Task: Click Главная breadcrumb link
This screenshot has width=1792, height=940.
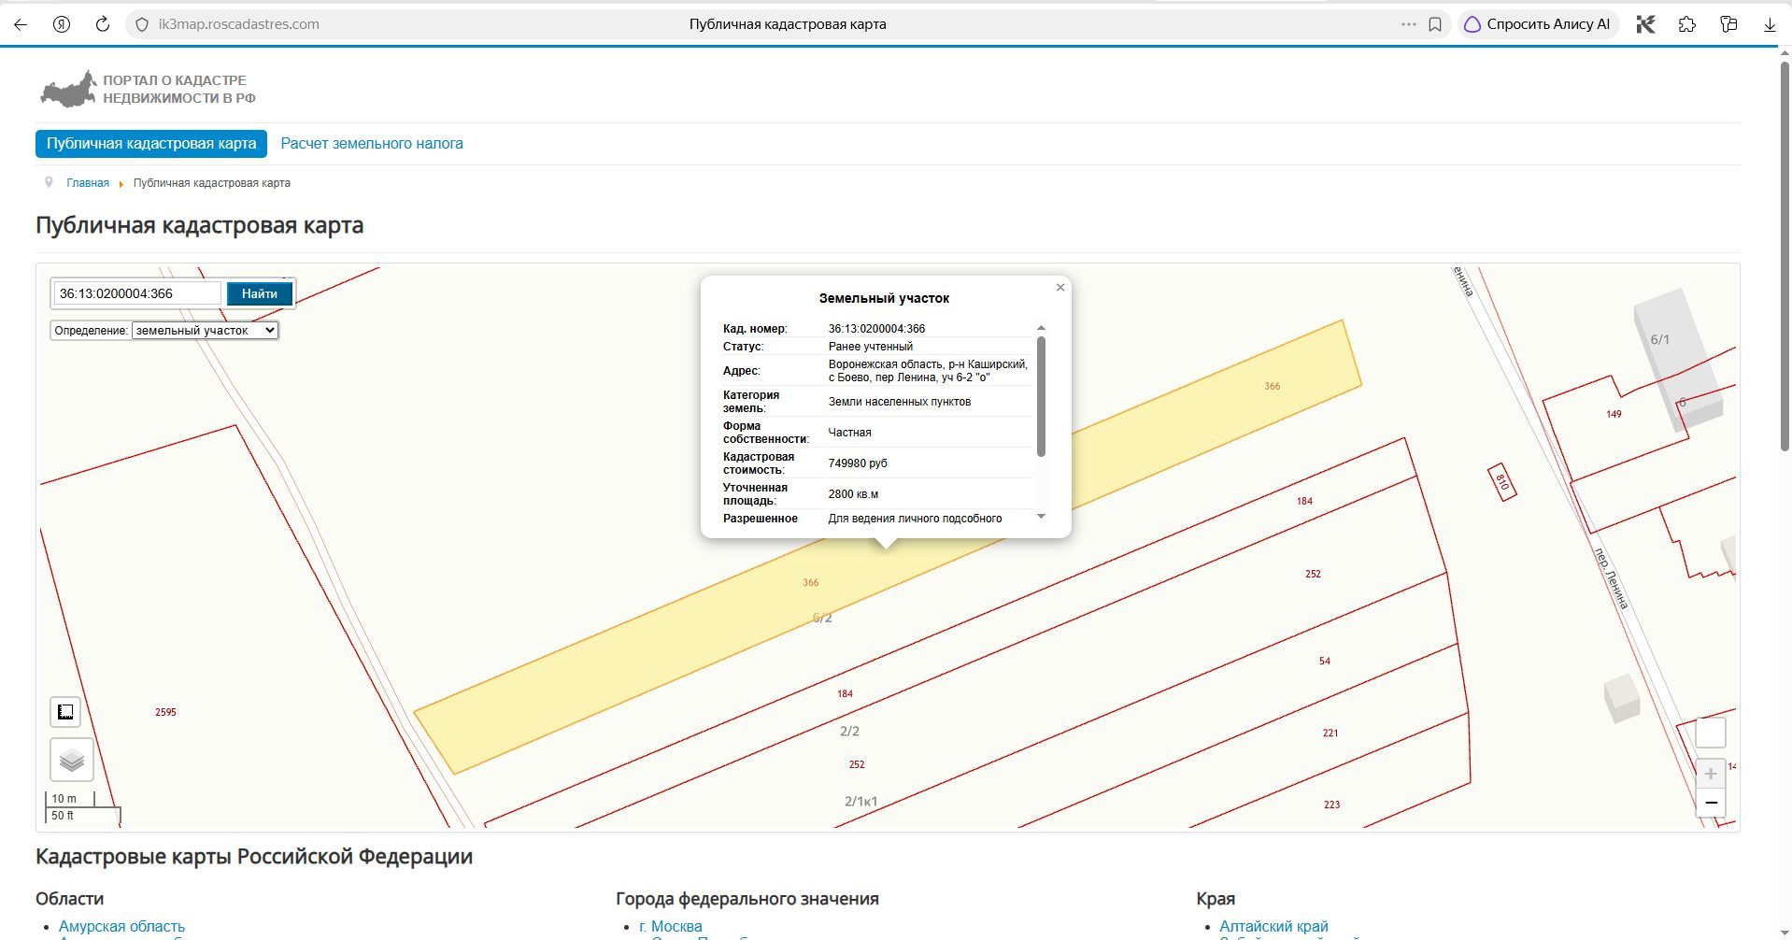Action: (88, 183)
